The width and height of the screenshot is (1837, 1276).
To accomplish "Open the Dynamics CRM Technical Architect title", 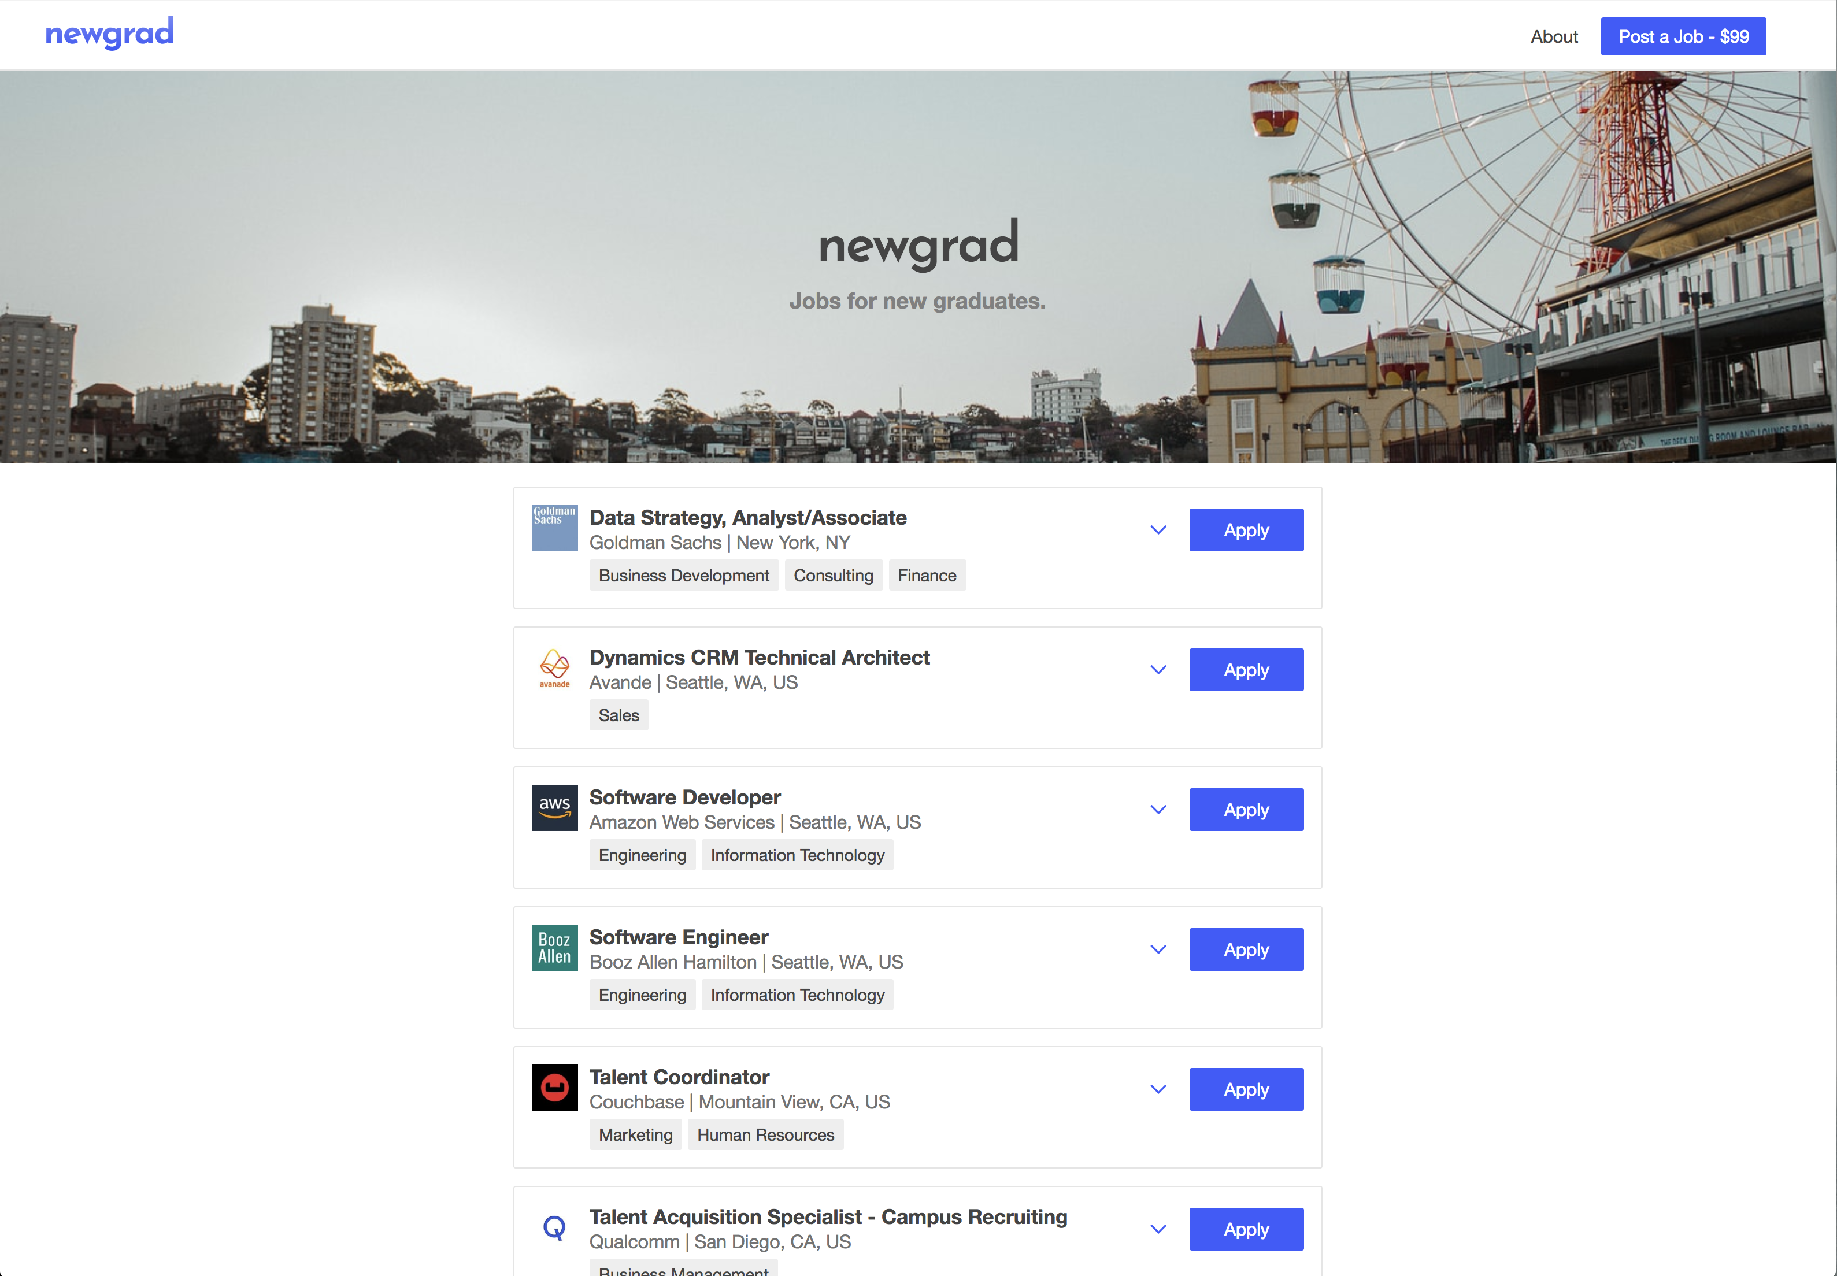I will point(760,657).
